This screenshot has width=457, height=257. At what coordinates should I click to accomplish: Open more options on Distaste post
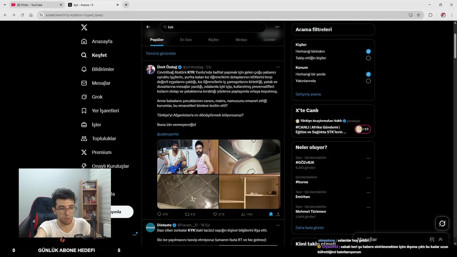point(278,225)
